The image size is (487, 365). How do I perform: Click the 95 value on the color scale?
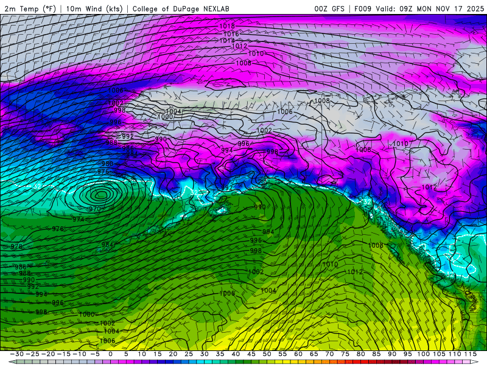coord(407,354)
